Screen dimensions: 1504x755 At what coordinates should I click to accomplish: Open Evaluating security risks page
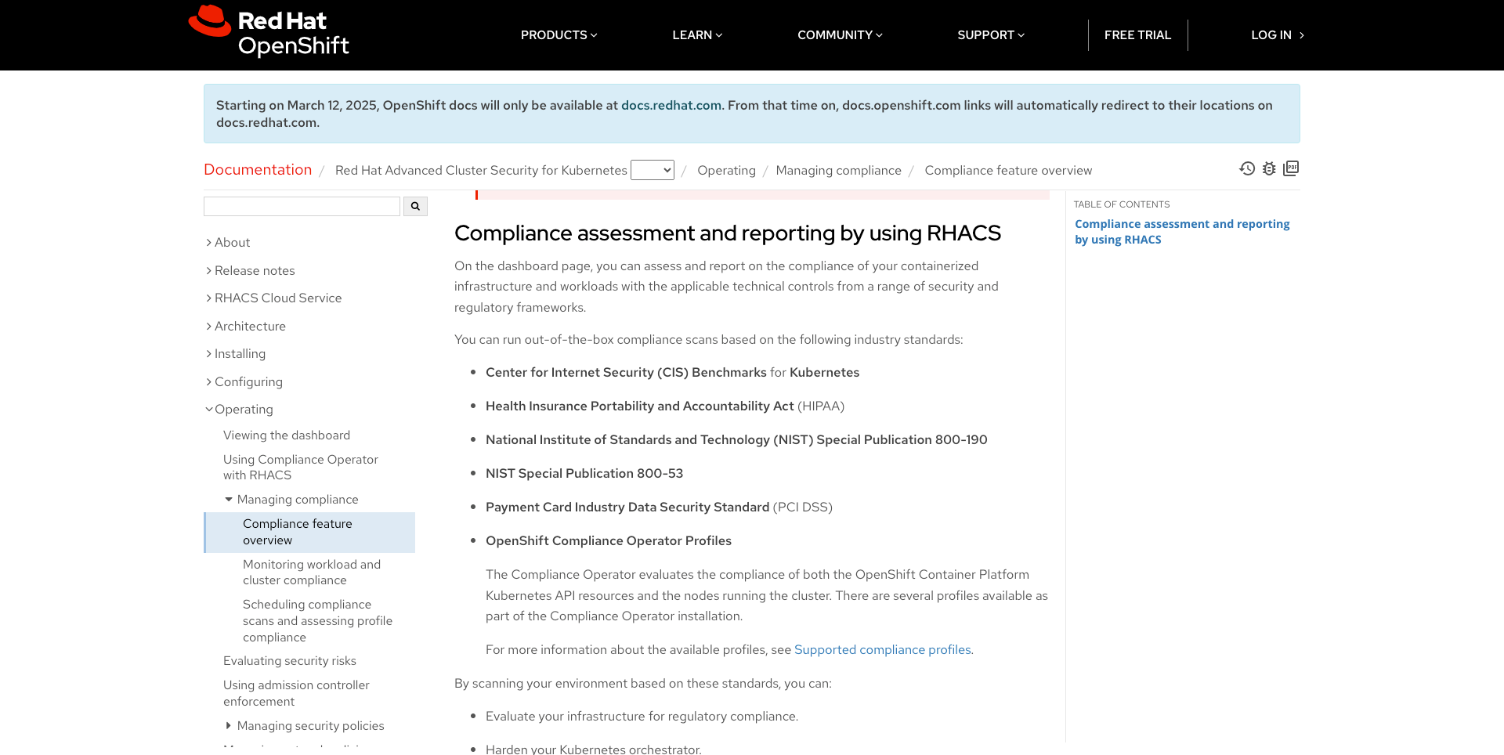290,661
